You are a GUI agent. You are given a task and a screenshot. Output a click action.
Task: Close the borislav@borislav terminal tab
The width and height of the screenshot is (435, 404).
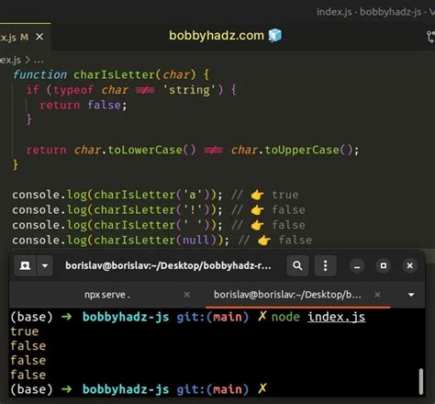(x=377, y=295)
